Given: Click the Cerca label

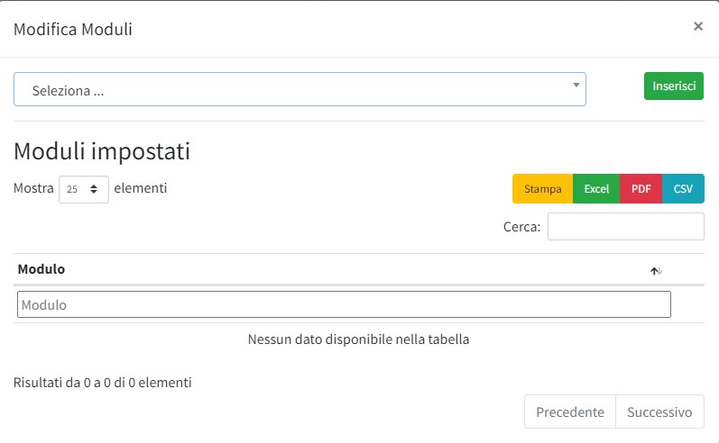Looking at the screenshot, I should [x=521, y=227].
